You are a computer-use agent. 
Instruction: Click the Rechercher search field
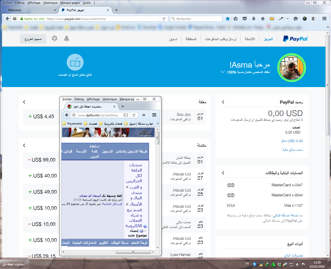click(x=196, y=19)
